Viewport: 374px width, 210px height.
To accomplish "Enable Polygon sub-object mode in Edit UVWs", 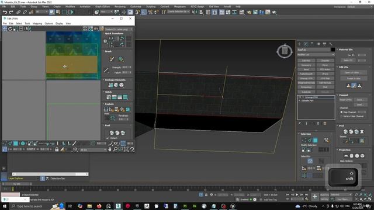I will click(x=16, y=143).
